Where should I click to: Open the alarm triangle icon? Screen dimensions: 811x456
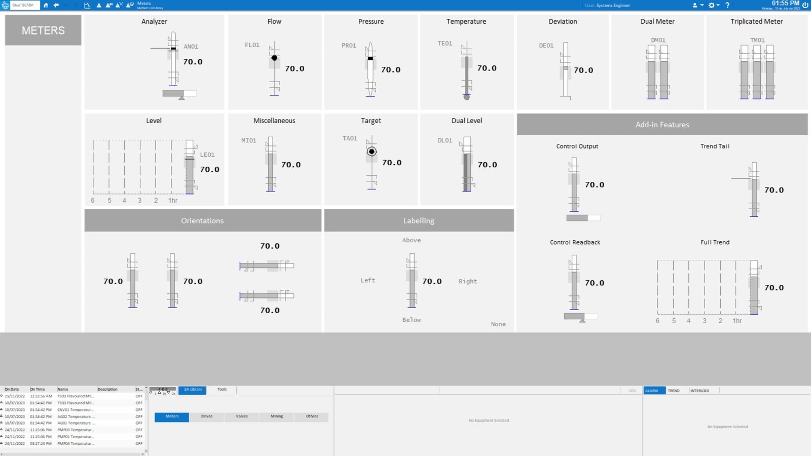point(99,5)
